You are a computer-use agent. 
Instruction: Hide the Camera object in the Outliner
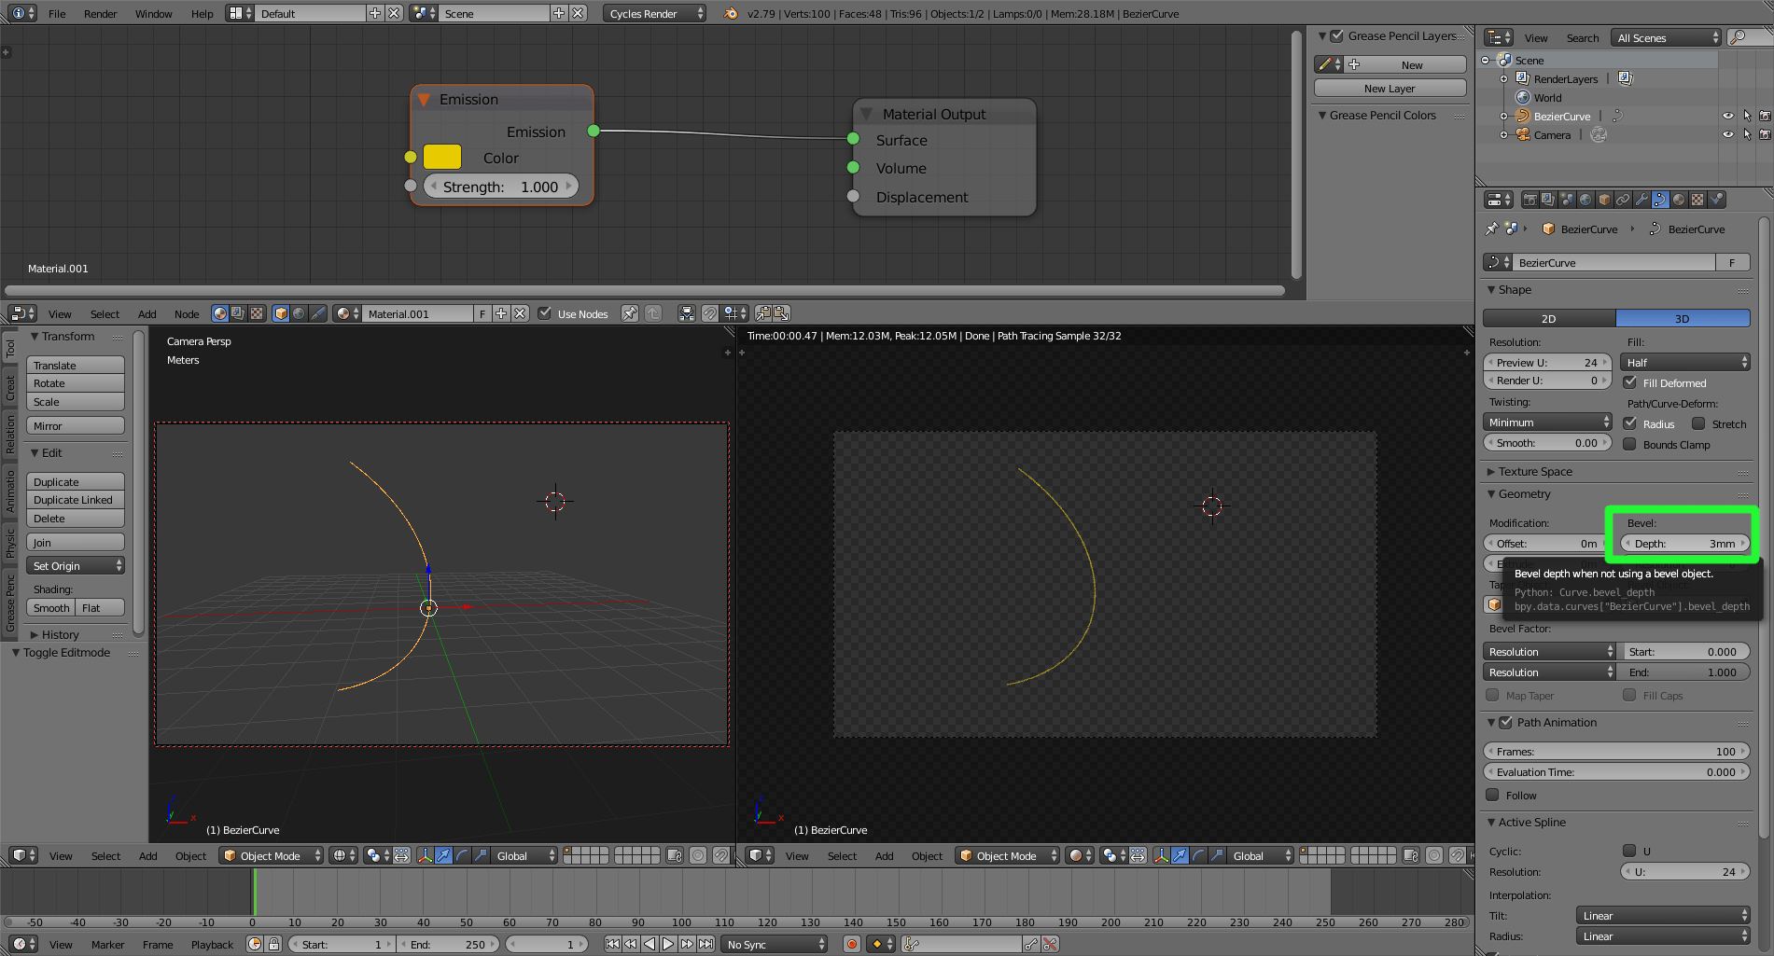(x=1728, y=133)
